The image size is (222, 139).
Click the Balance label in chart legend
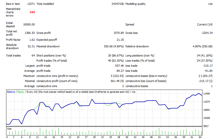[x=11, y=92]
